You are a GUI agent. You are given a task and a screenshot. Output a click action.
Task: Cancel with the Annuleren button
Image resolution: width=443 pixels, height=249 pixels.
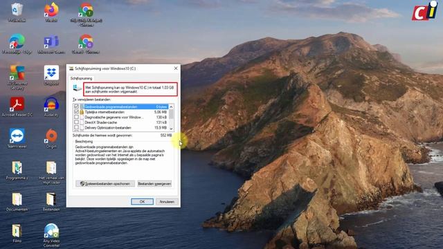click(x=167, y=201)
